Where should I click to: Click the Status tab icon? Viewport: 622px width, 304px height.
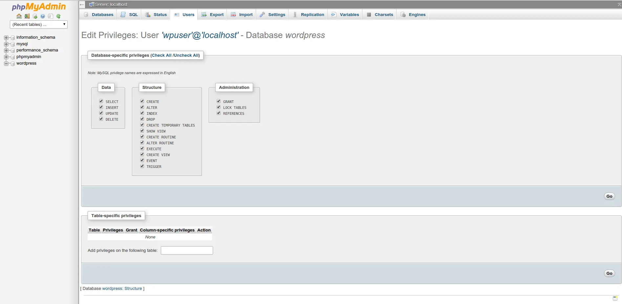pos(148,15)
